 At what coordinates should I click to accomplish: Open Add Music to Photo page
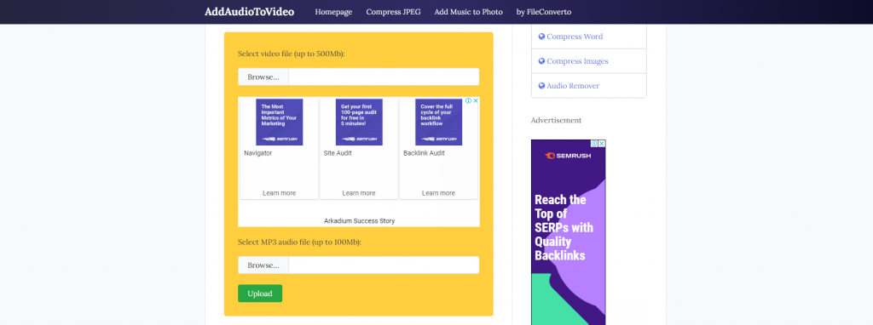pos(469,12)
